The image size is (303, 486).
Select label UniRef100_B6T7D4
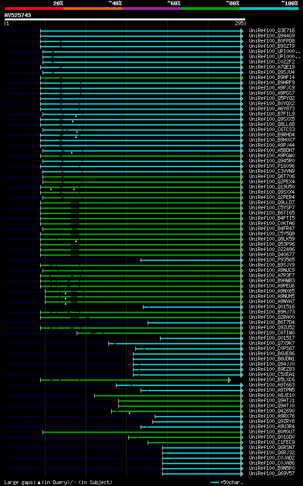pyautogui.click(x=272, y=323)
